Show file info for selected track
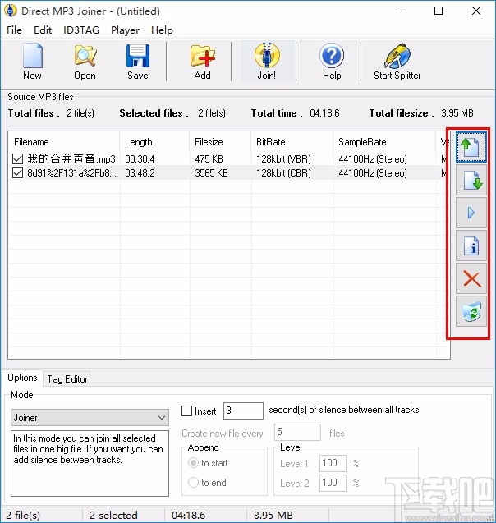496x523 pixels. pos(471,245)
